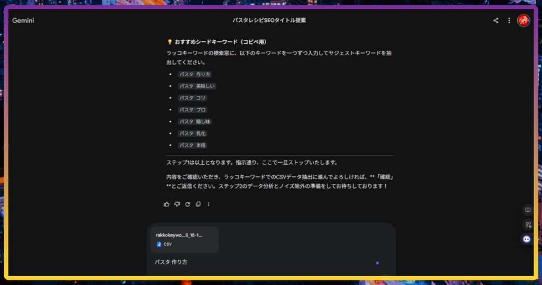The image size is (542, 285).
Task: Copy the response with the copy icon
Action: tap(198, 204)
